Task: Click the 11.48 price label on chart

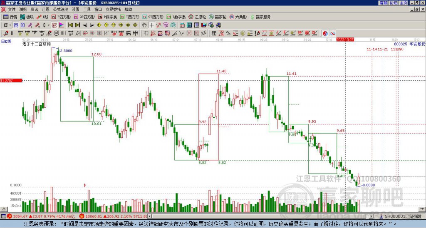Action: [x=221, y=71]
